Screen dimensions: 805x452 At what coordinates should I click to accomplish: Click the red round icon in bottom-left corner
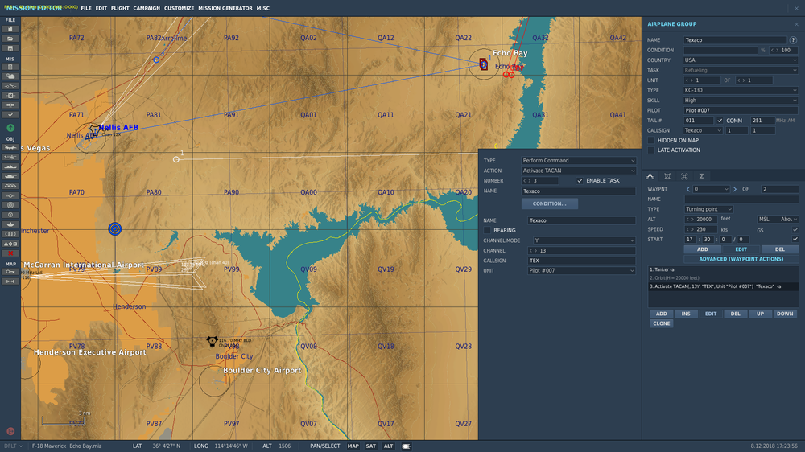point(10,431)
